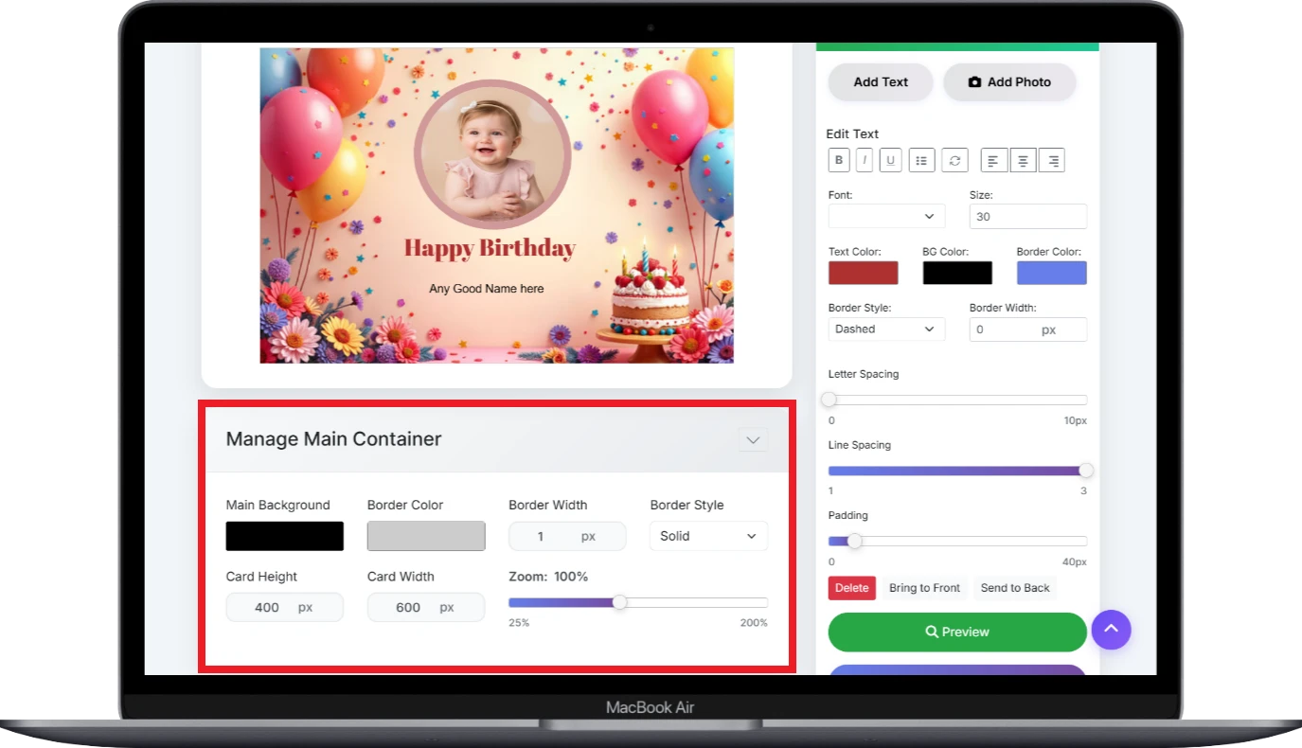
Task: Click the Add Text button
Action: [881, 82]
